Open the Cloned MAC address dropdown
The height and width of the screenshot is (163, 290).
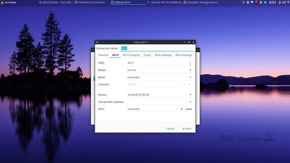pyautogui.click(x=159, y=102)
